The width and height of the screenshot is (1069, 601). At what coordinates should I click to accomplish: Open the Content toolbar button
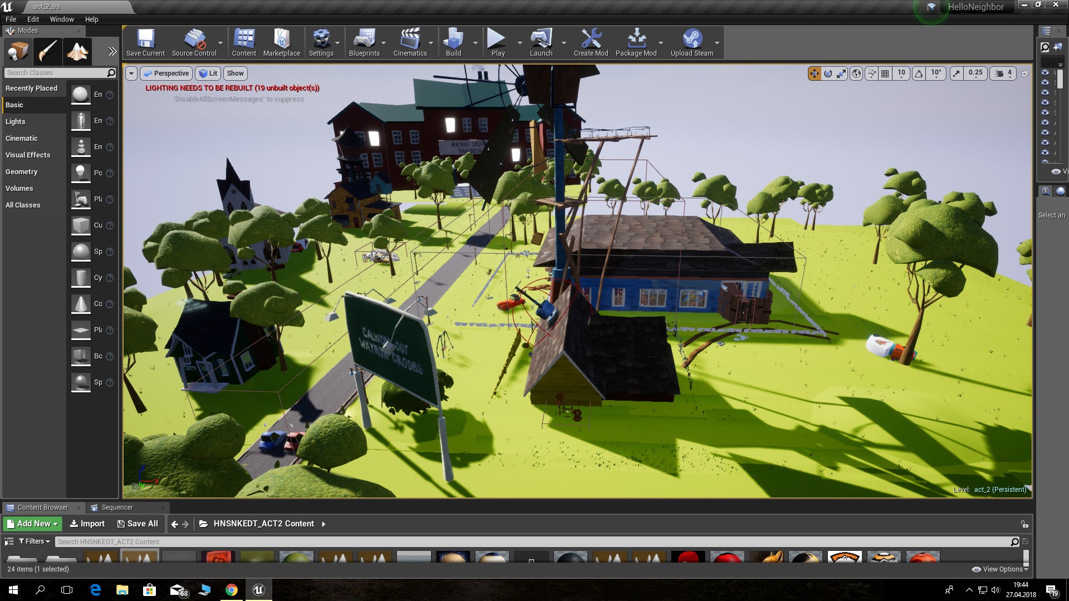[244, 42]
